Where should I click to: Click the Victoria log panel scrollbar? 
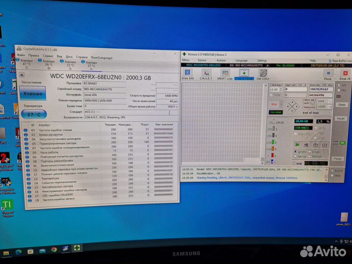[x=326, y=175]
